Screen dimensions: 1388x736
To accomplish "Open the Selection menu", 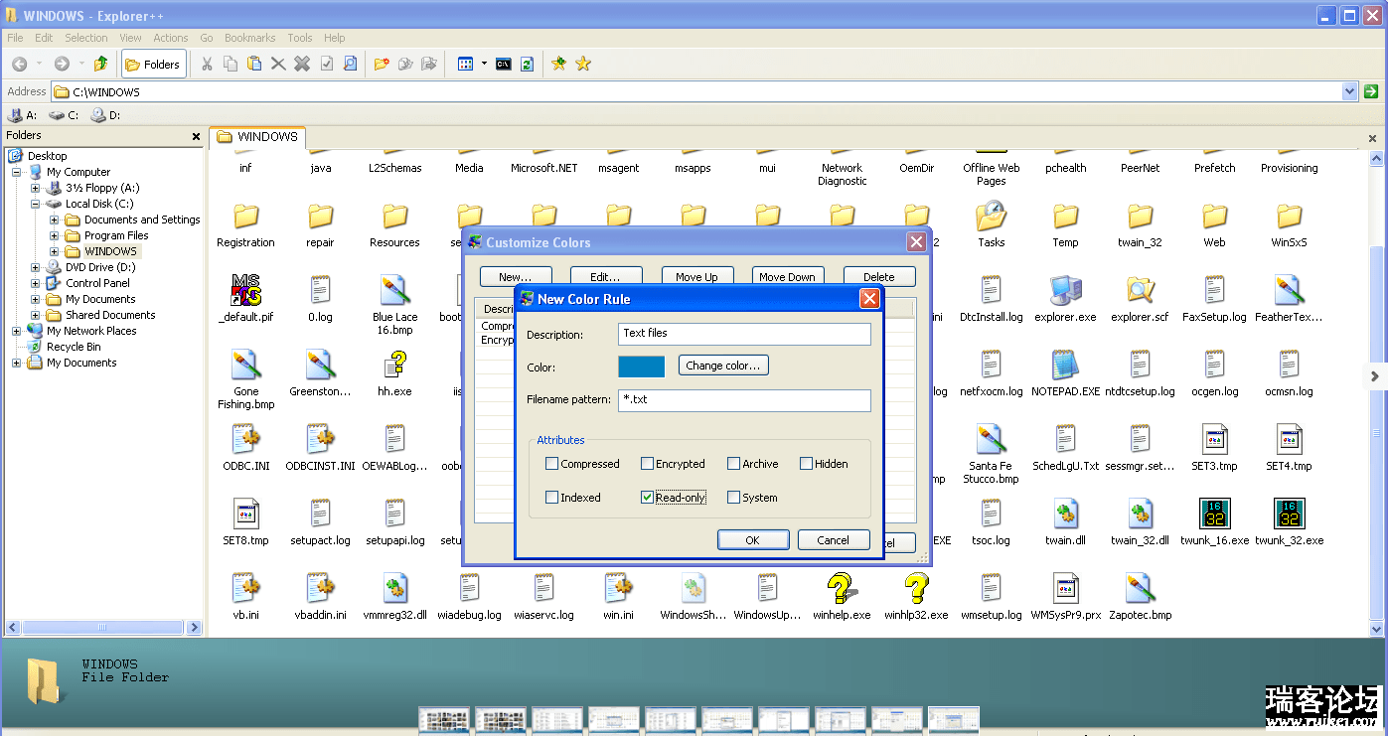I will (86, 38).
